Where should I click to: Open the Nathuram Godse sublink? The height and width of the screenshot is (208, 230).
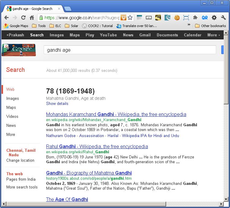tap(61, 136)
